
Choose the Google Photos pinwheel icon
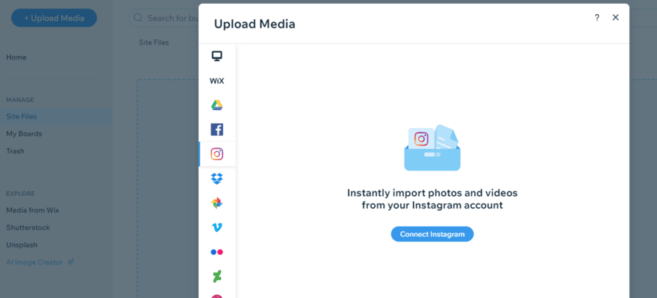(217, 203)
